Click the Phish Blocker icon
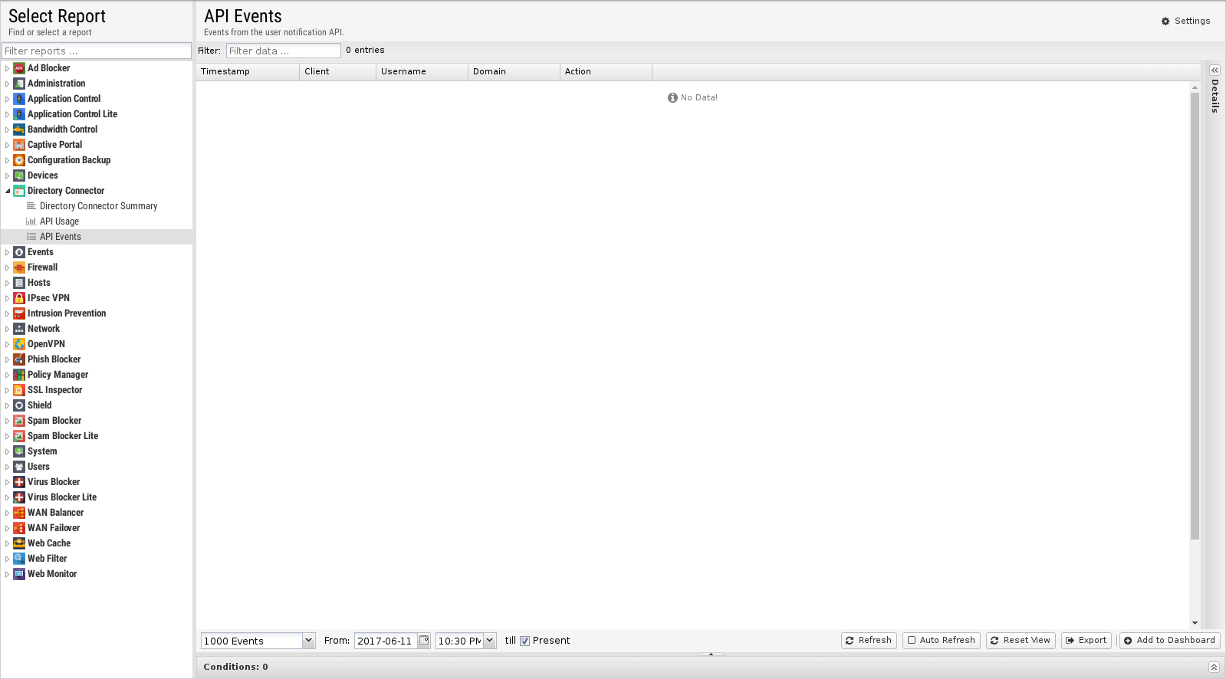The image size is (1226, 679). pos(19,359)
